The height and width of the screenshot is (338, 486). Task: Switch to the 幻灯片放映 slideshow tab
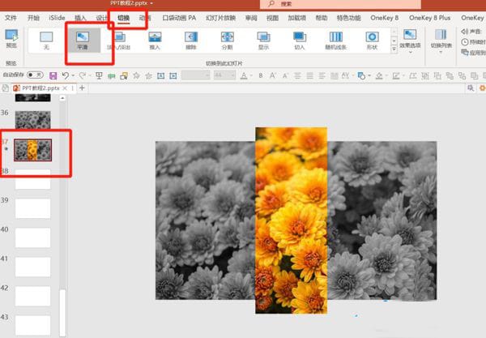tap(220, 18)
